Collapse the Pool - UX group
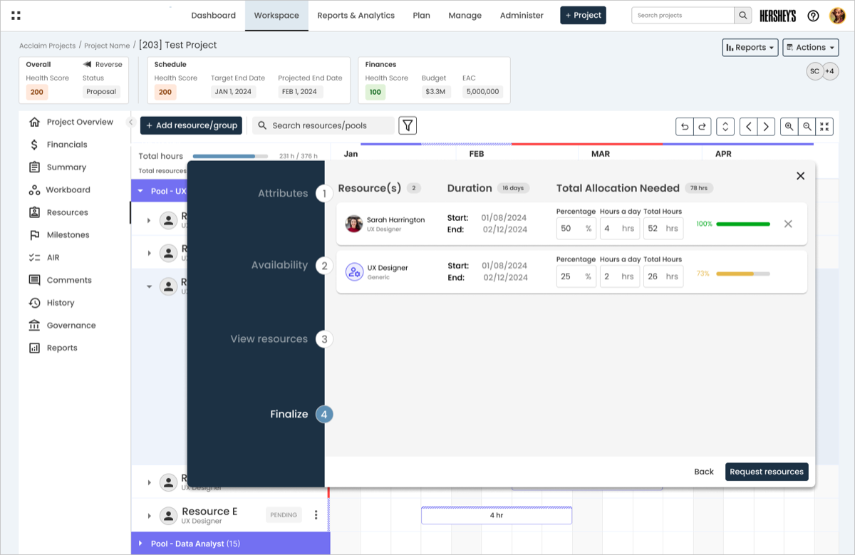 pyautogui.click(x=140, y=191)
